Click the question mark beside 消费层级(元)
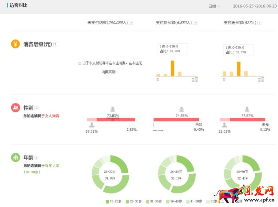Screen dimensions: 278x207 (55, 44)
